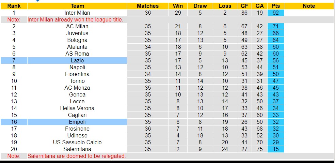Click the Inter Milan league title note

pyautogui.click(x=75, y=19)
